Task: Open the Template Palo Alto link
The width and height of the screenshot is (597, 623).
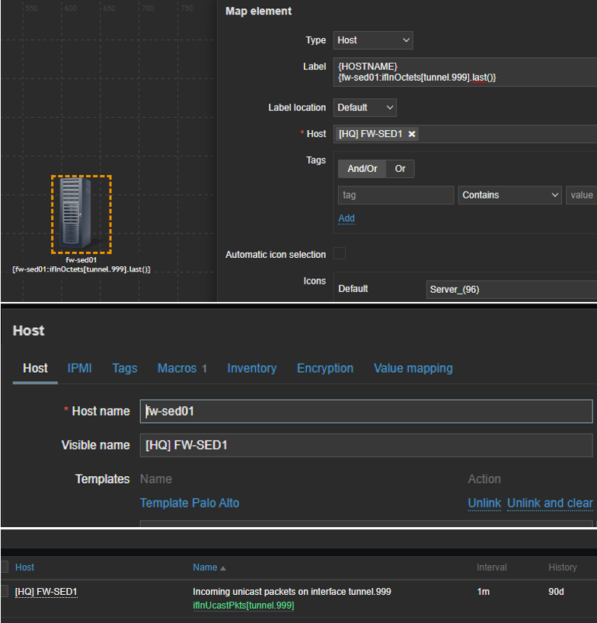Action: [x=190, y=503]
